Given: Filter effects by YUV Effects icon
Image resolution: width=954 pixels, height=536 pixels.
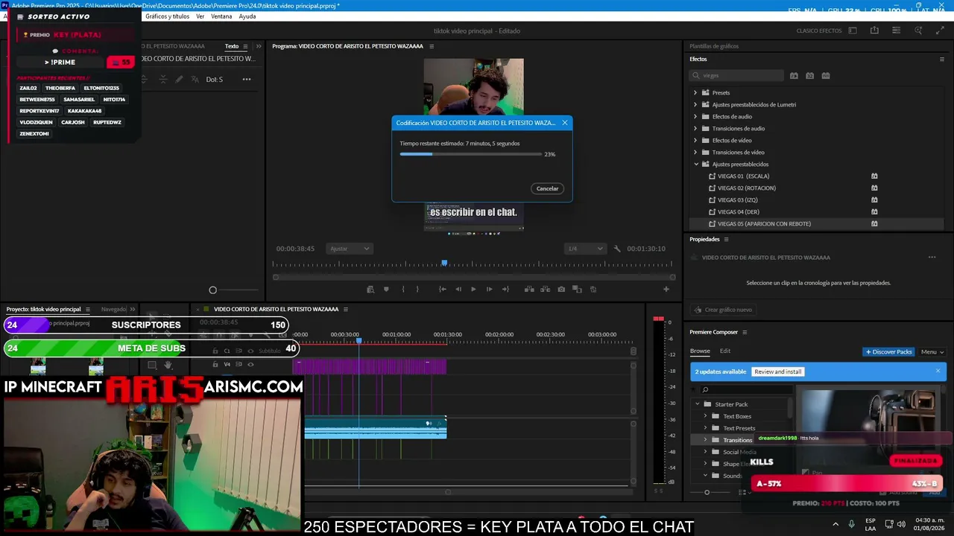Looking at the screenshot, I should point(826,75).
